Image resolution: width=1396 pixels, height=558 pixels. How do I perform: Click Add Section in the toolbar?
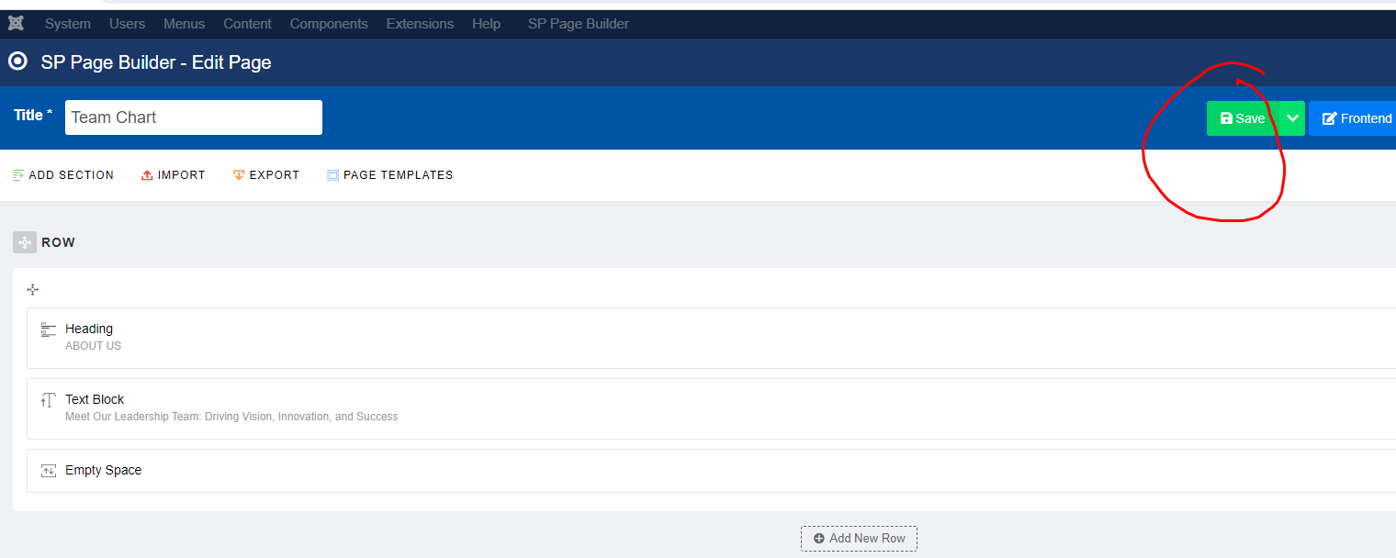click(x=63, y=174)
